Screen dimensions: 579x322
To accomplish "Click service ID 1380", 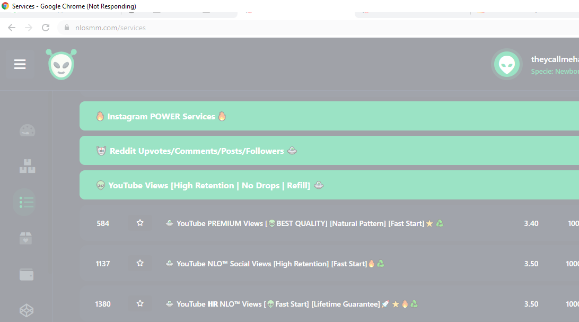I will pyautogui.click(x=103, y=304).
